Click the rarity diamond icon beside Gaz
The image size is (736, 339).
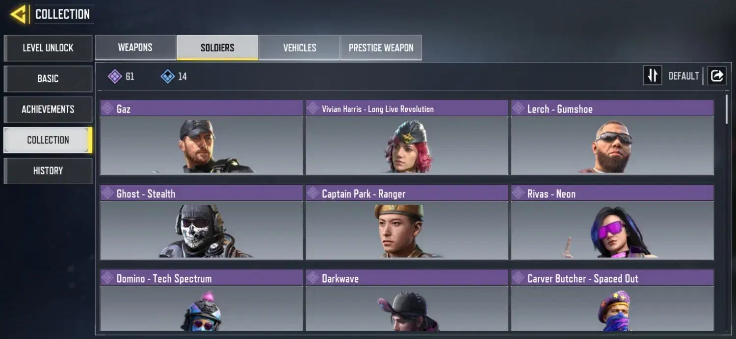107,108
